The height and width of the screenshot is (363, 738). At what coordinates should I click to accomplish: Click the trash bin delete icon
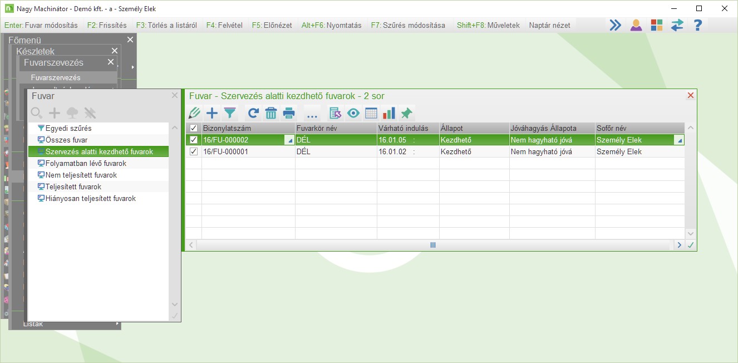point(271,113)
